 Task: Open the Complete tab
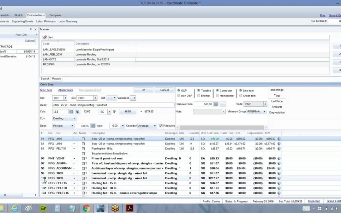tap(55, 15)
